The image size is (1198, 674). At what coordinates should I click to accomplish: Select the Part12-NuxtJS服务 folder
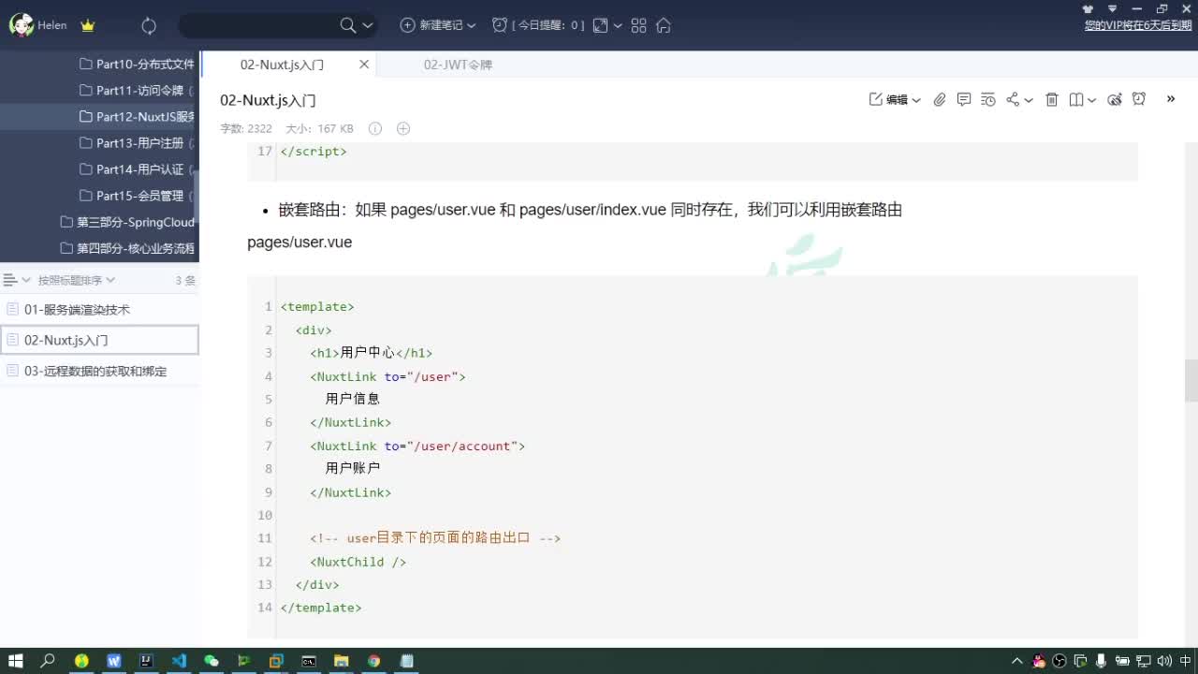pyautogui.click(x=137, y=116)
